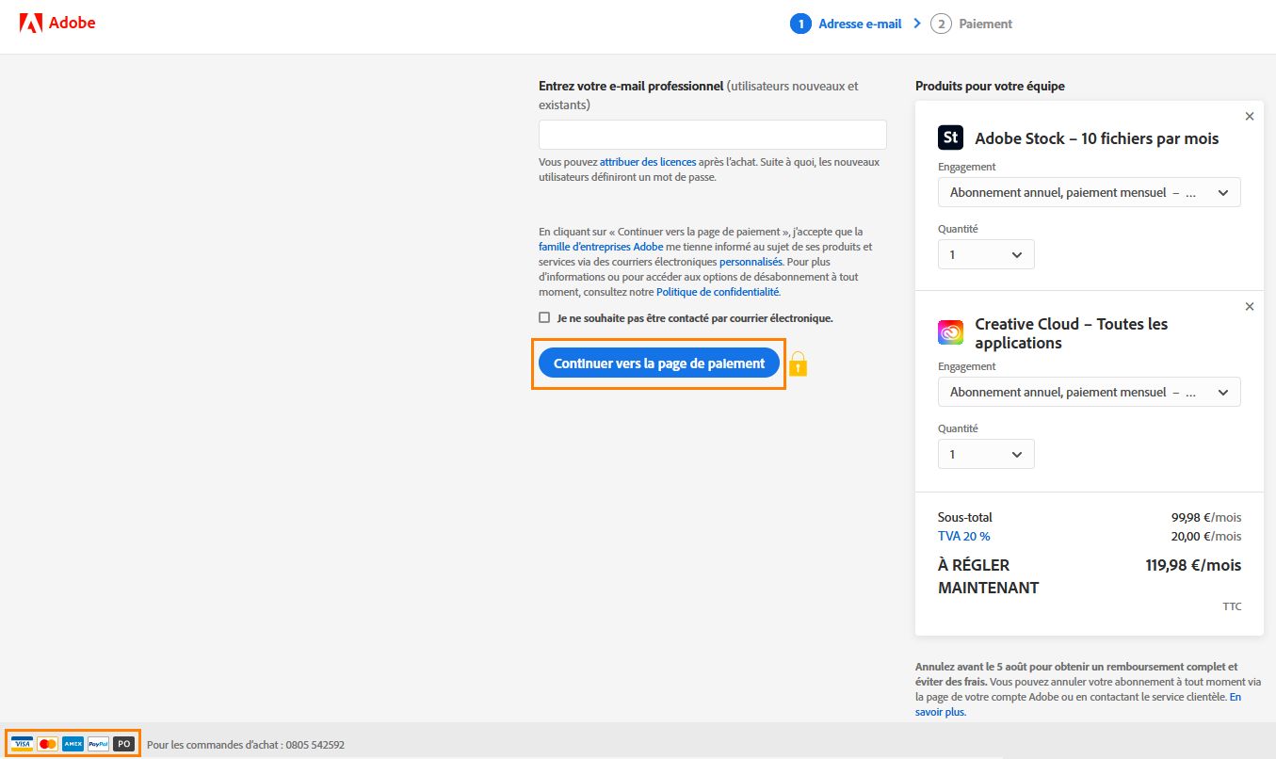Open Adobe Stock Quantité dropdown
The width and height of the screenshot is (1276, 759).
(986, 254)
